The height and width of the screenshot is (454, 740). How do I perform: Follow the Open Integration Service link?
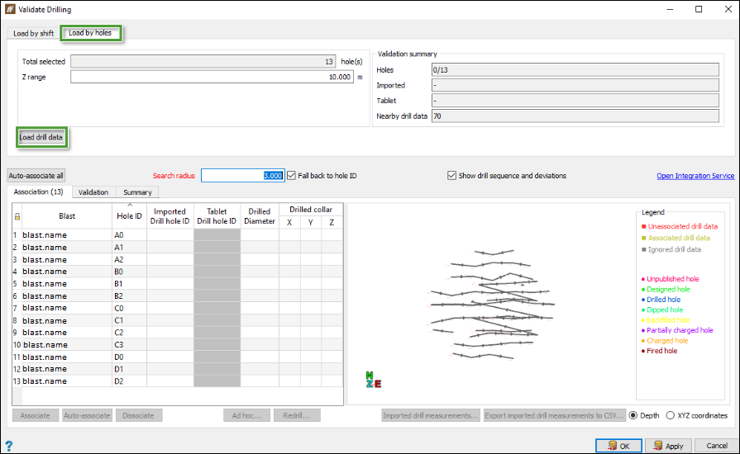click(x=695, y=176)
